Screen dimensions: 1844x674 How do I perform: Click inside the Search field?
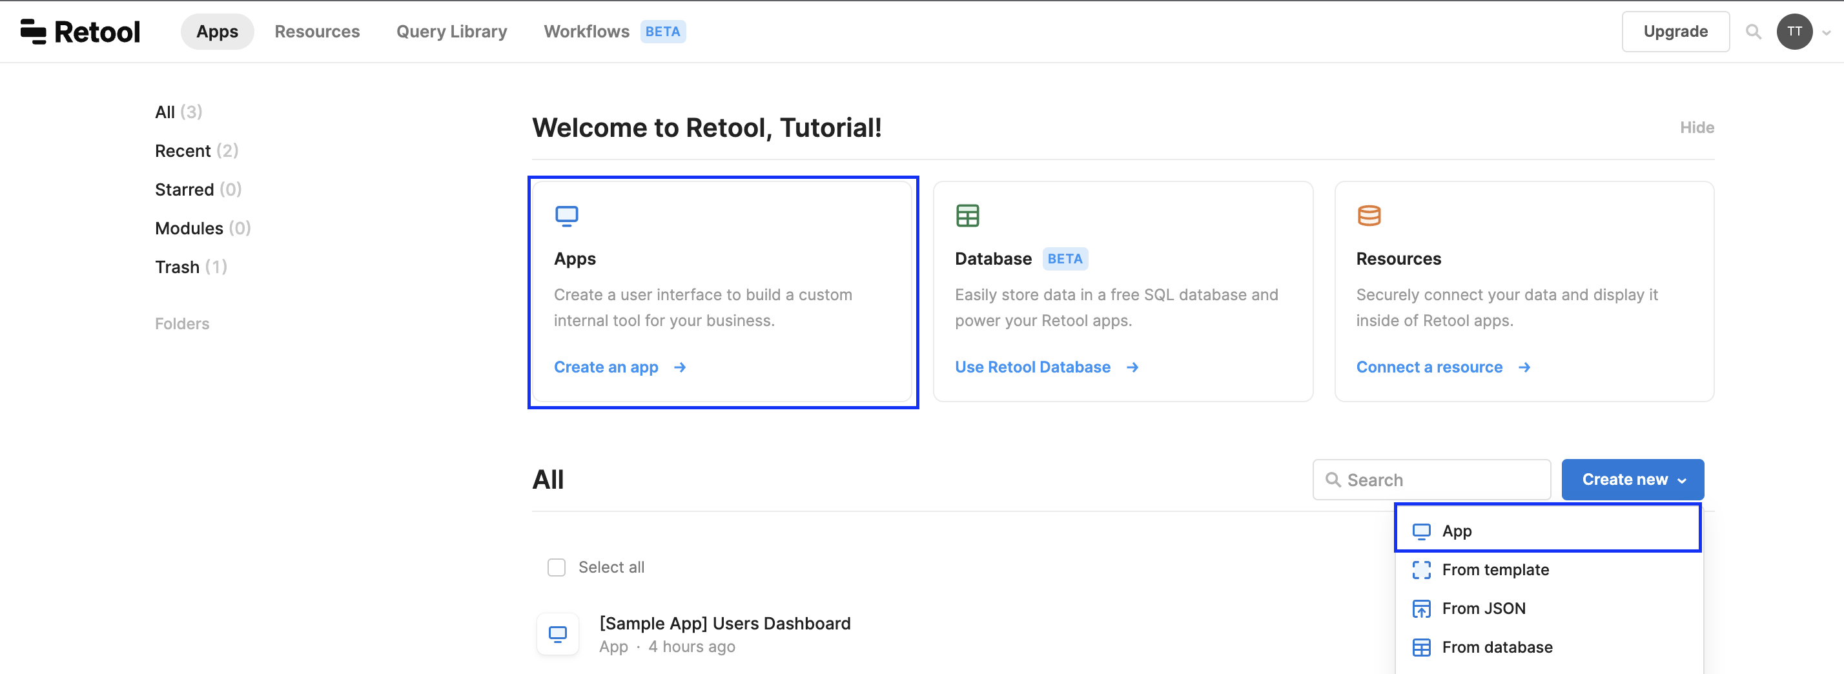[x=1431, y=480]
